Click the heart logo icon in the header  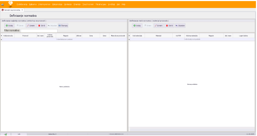10,3
